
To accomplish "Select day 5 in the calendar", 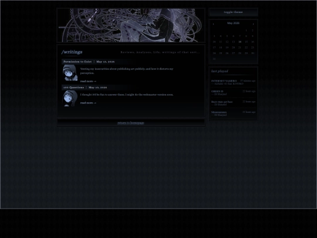I will (x=227, y=36).
